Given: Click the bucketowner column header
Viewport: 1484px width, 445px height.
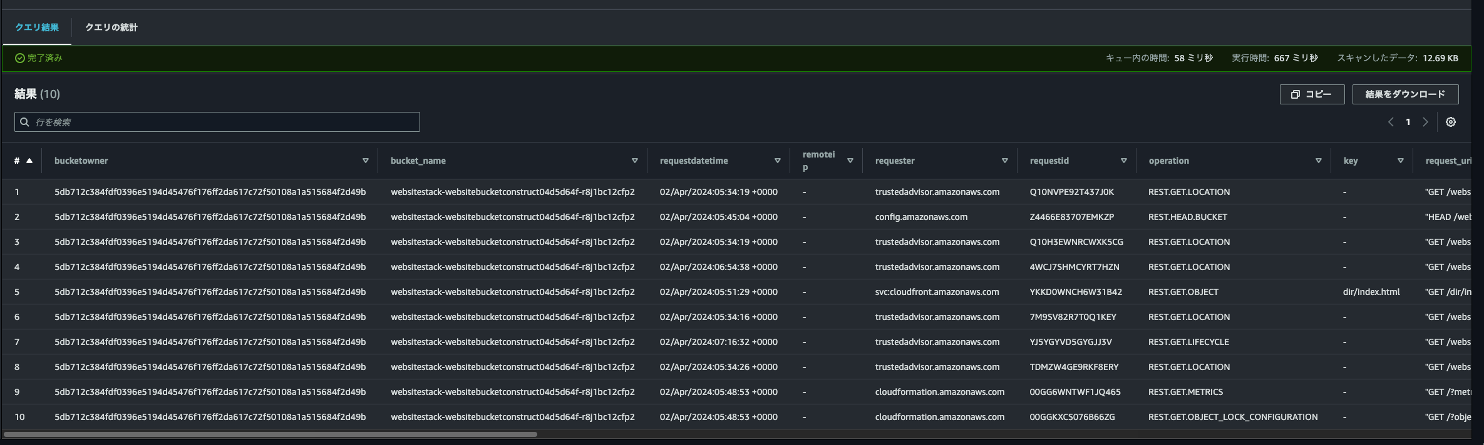Looking at the screenshot, I should point(81,161).
